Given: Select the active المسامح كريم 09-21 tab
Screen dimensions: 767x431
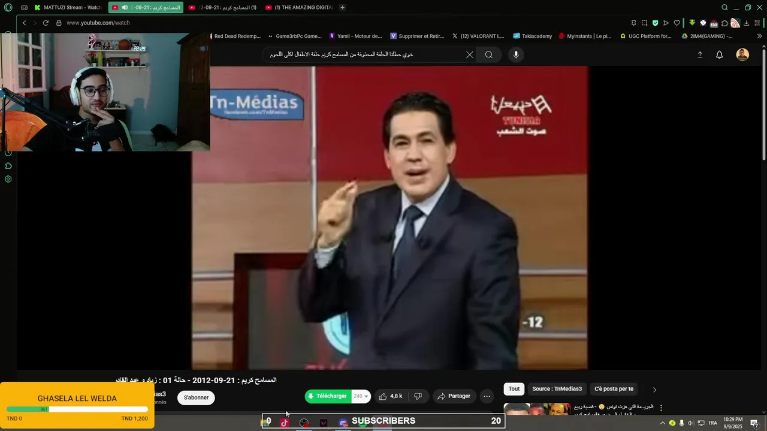Looking at the screenshot, I should tap(146, 7).
